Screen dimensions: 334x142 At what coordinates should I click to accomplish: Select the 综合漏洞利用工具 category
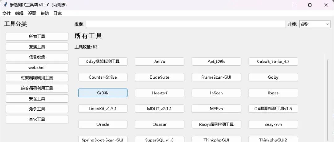(37, 88)
